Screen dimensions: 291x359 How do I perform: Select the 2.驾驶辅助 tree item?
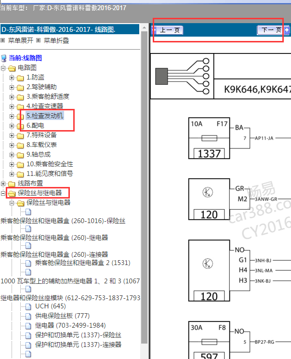41,87
